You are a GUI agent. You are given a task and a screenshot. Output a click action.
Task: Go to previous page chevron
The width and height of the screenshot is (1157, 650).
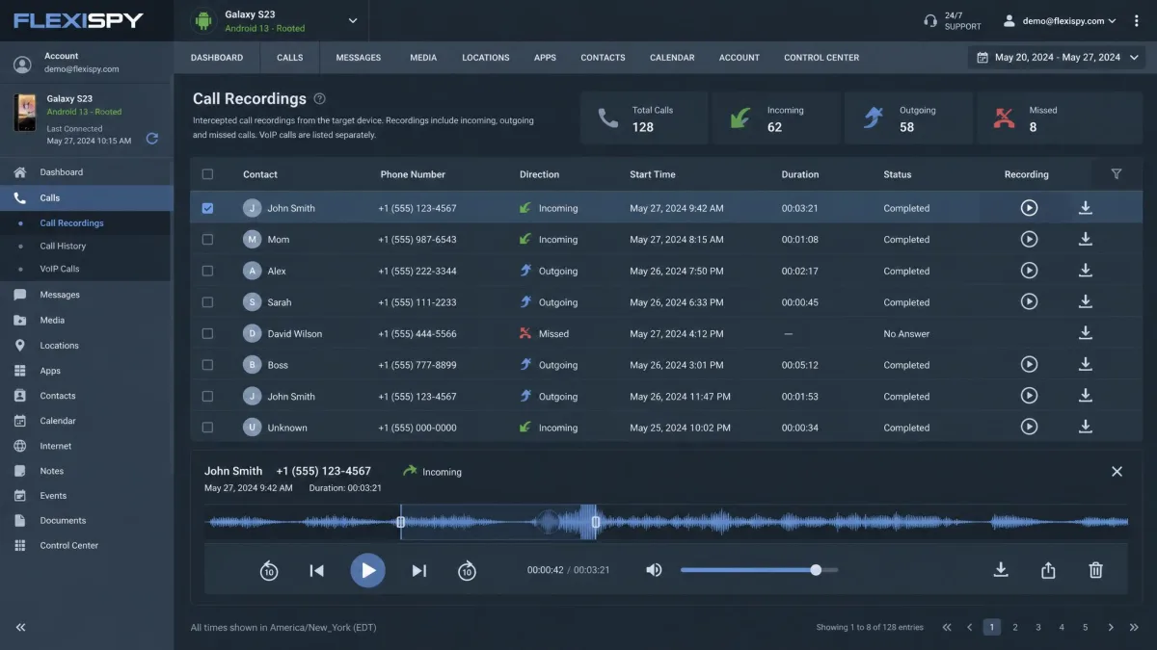pos(969,627)
